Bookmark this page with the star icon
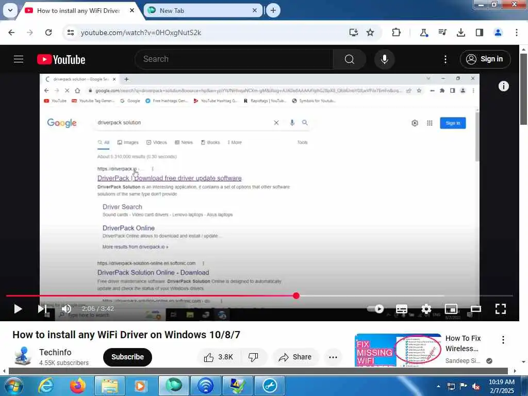Image resolution: width=528 pixels, height=396 pixels. 370,32
